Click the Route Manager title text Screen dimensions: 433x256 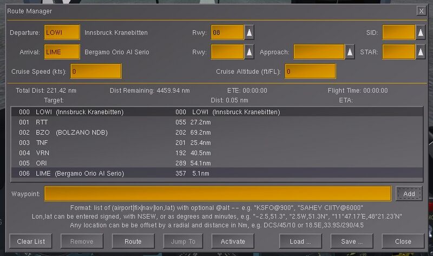(30, 11)
